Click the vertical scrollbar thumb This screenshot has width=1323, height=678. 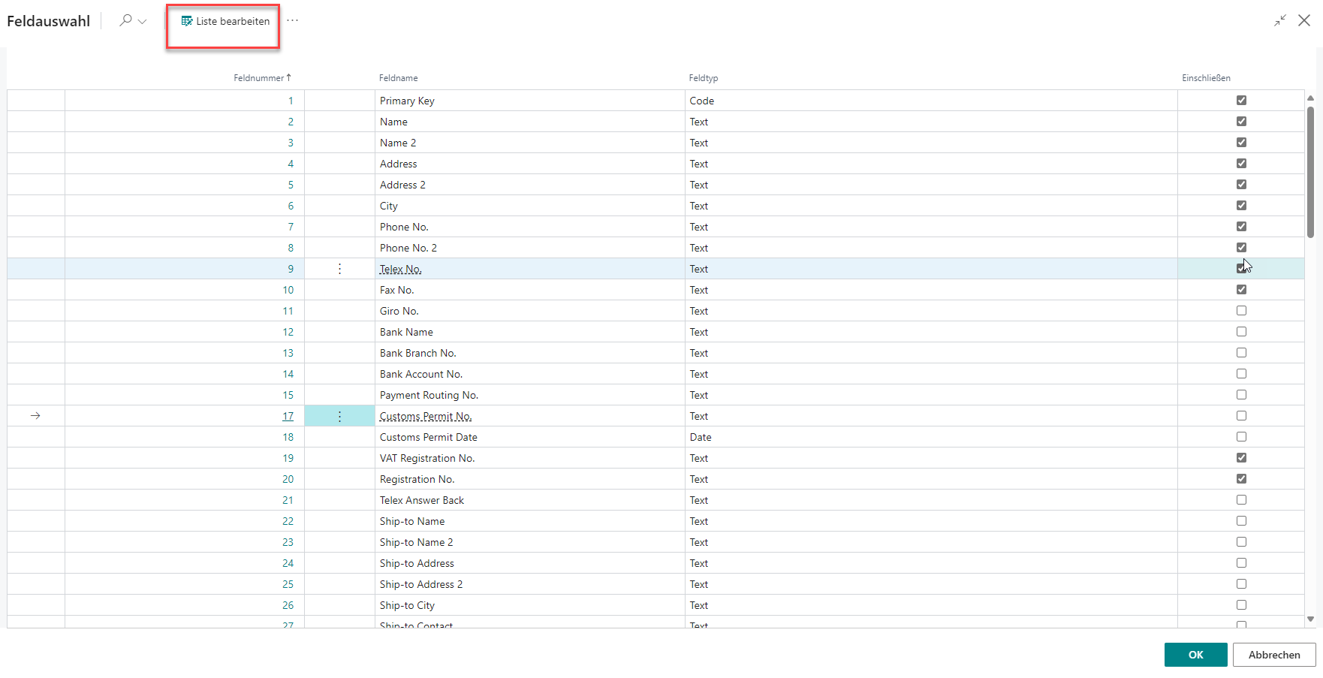point(1310,172)
